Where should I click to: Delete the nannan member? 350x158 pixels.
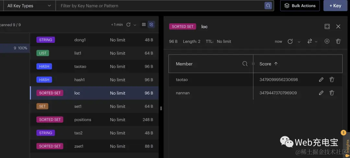pos(332,93)
